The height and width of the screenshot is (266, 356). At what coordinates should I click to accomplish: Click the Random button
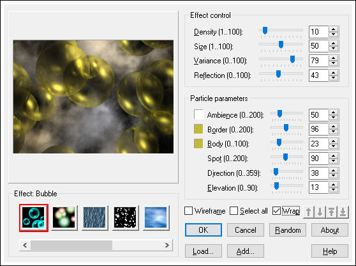288,230
